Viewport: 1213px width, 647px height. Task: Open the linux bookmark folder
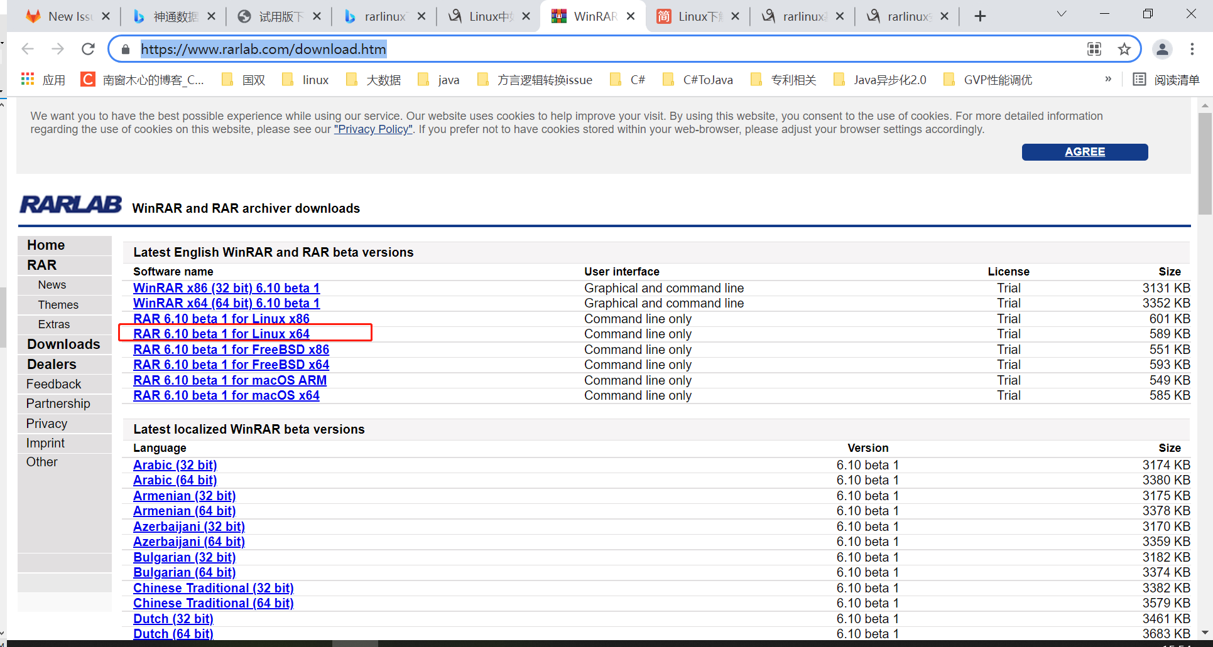pos(306,80)
